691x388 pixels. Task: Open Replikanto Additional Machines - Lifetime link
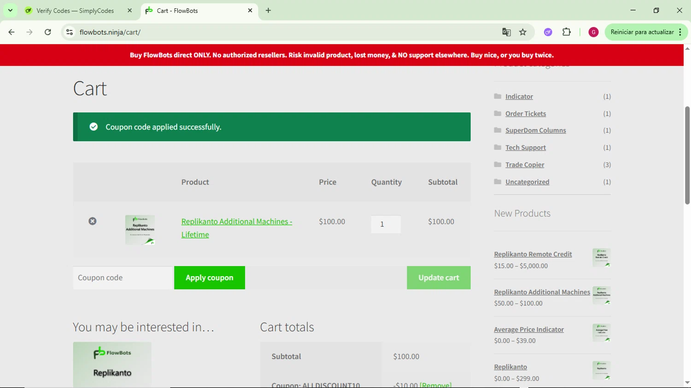point(237,228)
